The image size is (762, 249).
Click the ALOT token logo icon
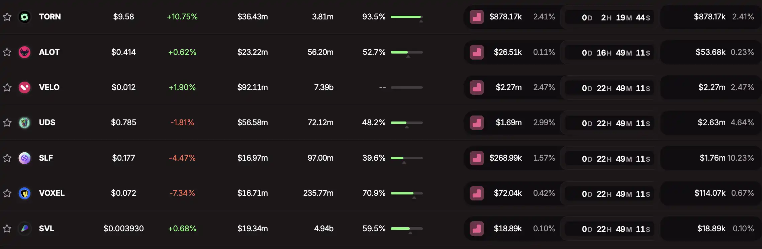(x=24, y=52)
